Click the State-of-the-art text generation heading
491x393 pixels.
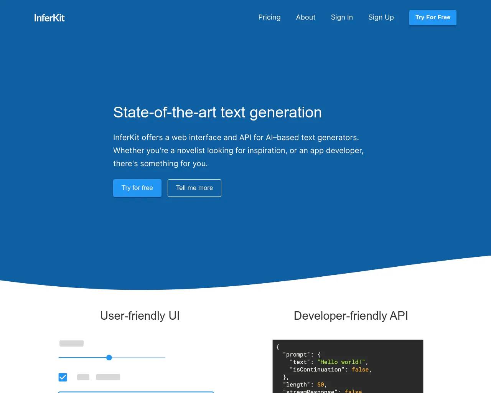click(x=217, y=112)
